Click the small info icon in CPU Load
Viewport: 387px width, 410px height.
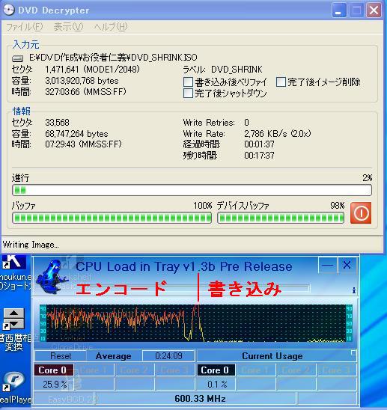pos(354,290)
